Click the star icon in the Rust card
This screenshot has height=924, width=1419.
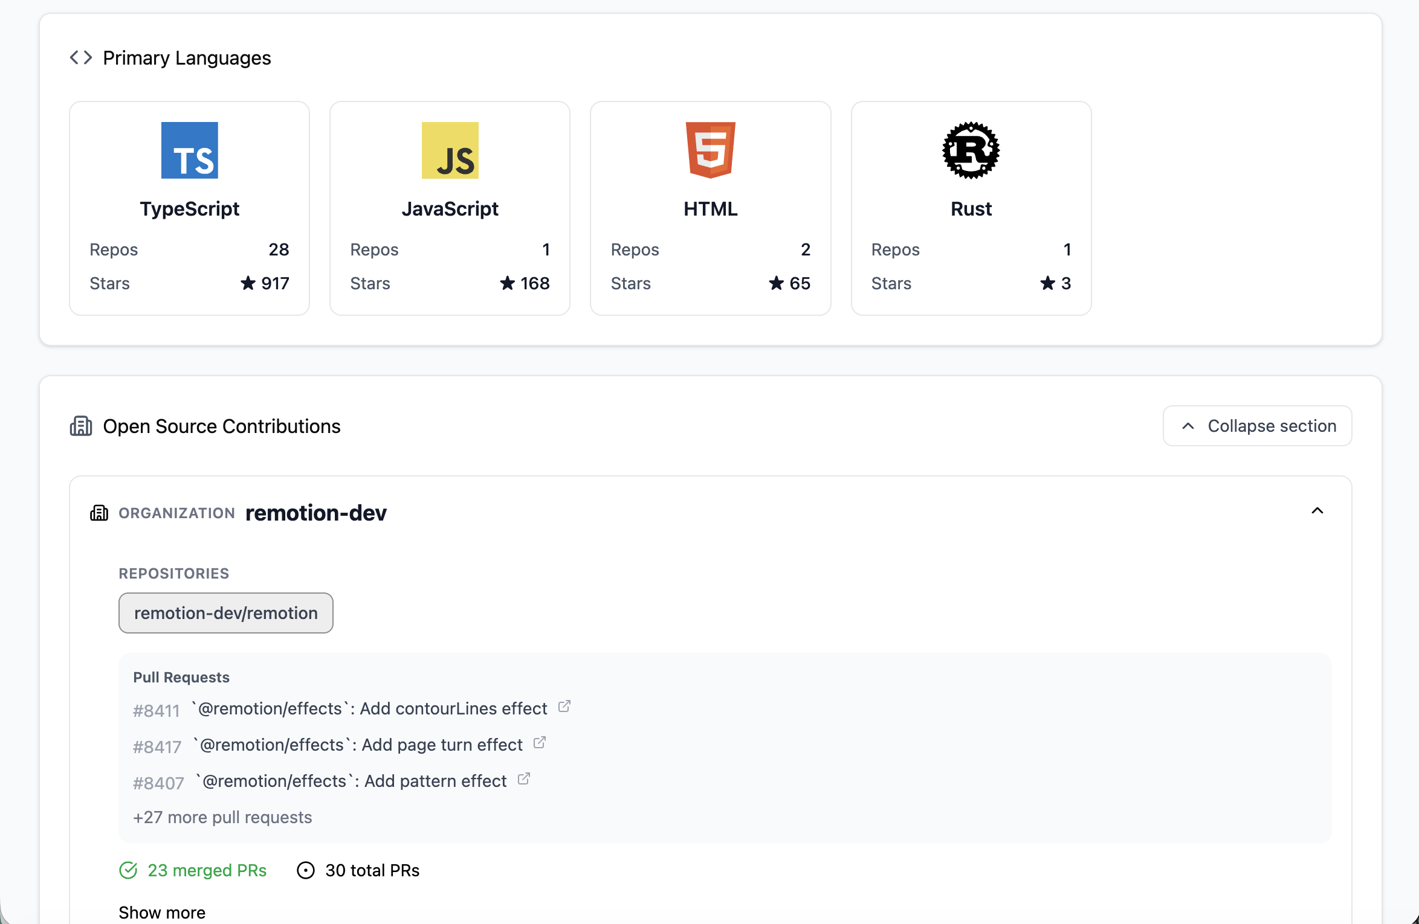pos(1047,283)
